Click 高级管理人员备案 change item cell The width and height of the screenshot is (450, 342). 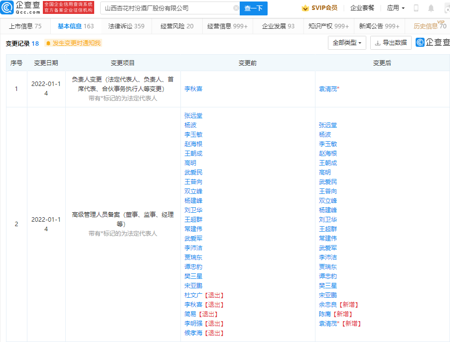(123, 224)
